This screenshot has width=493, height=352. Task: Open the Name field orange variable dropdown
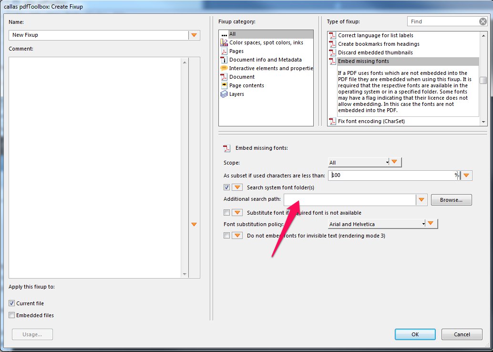195,35
